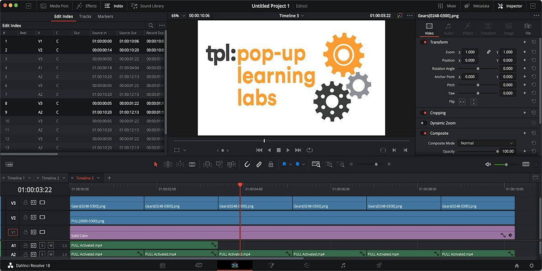The image size is (542, 271).
Task: Open the Composite Mode dropdown
Action: [486, 143]
